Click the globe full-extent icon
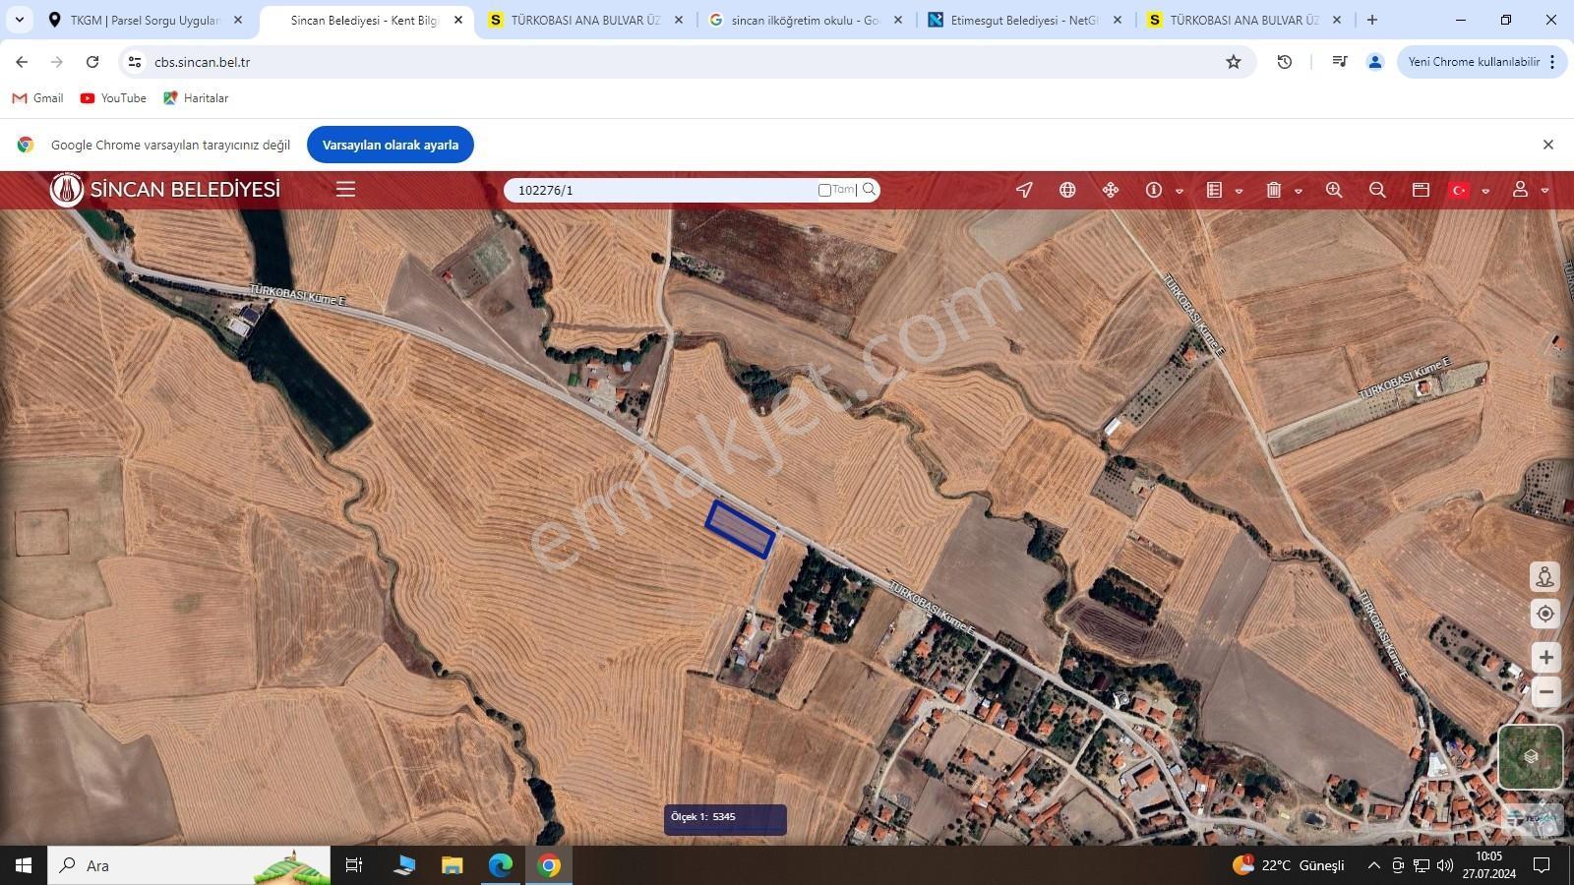 (x=1067, y=190)
